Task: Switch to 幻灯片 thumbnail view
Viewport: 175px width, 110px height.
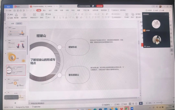Action: [19, 23]
